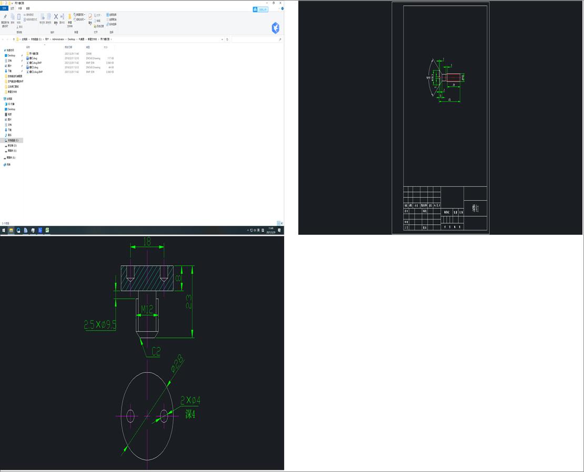Viewport: 584px width, 472px height.
Task: Click the Copy path icon in ribbon
Action: click(x=25, y=15)
